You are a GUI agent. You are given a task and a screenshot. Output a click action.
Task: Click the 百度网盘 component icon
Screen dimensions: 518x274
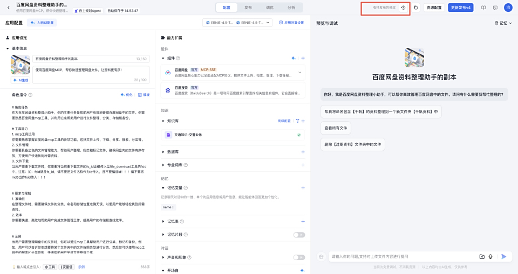[168, 73]
